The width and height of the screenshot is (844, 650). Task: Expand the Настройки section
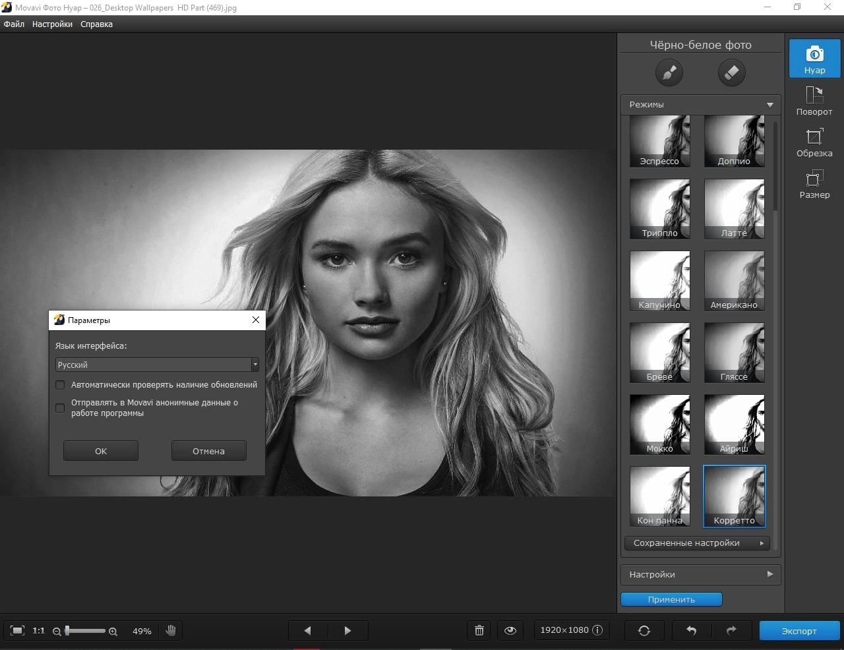click(700, 575)
